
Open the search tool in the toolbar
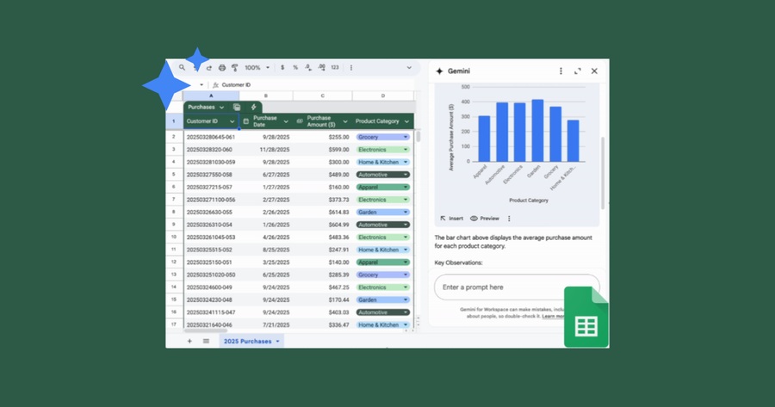(183, 68)
